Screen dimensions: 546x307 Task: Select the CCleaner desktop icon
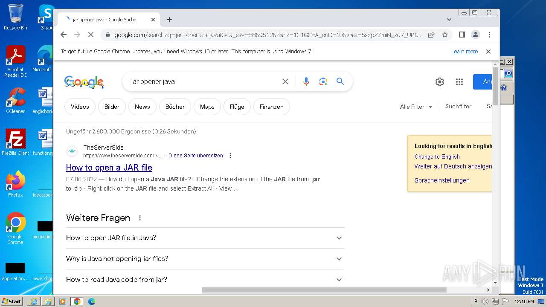(x=15, y=101)
